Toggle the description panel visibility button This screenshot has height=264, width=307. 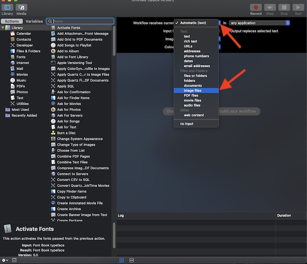tap(14, 260)
